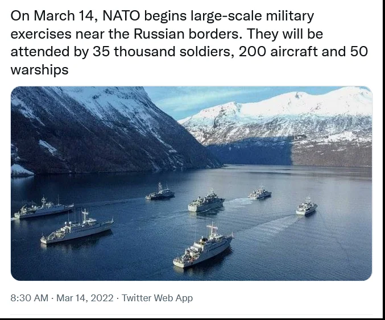Image resolution: width=385 pixels, height=320 pixels.
Task: Click the phrase 'Russian borders' in tweet
Action: pyautogui.click(x=186, y=34)
